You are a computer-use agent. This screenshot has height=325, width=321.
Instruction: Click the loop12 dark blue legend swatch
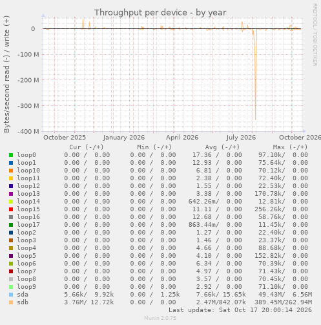click(11, 186)
